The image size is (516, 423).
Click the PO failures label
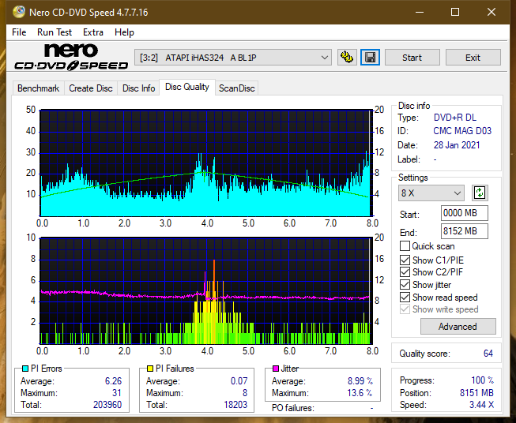[x=293, y=408]
